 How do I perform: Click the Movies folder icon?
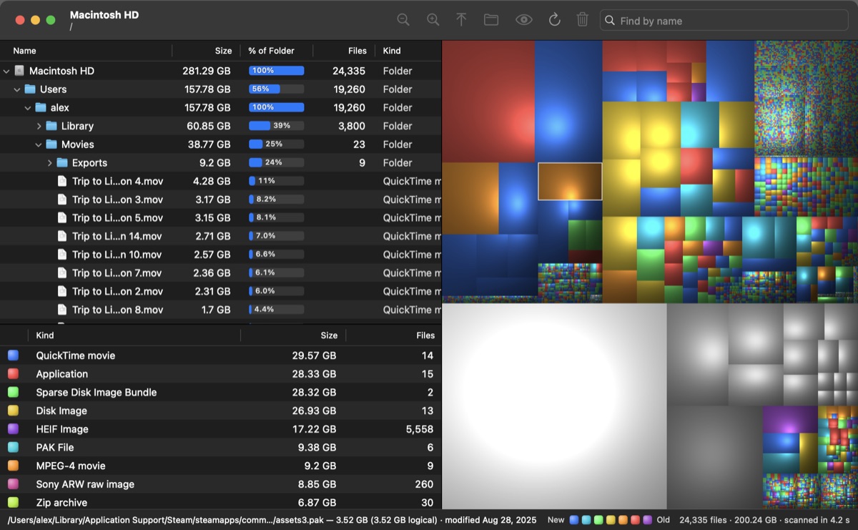pyautogui.click(x=51, y=144)
